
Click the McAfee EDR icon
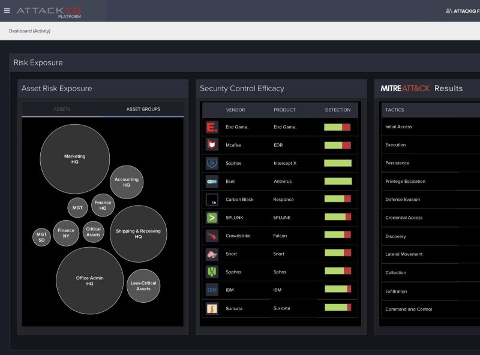[213, 145]
